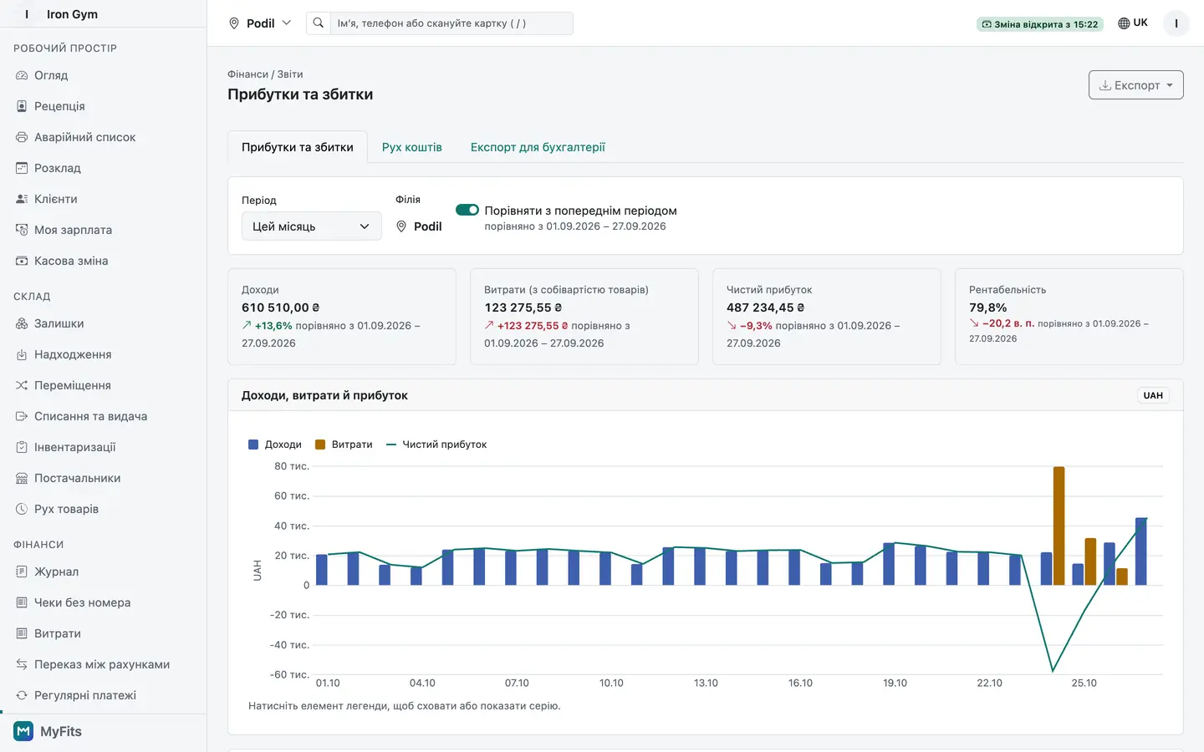Hide the Доходи series in legend

(275, 445)
